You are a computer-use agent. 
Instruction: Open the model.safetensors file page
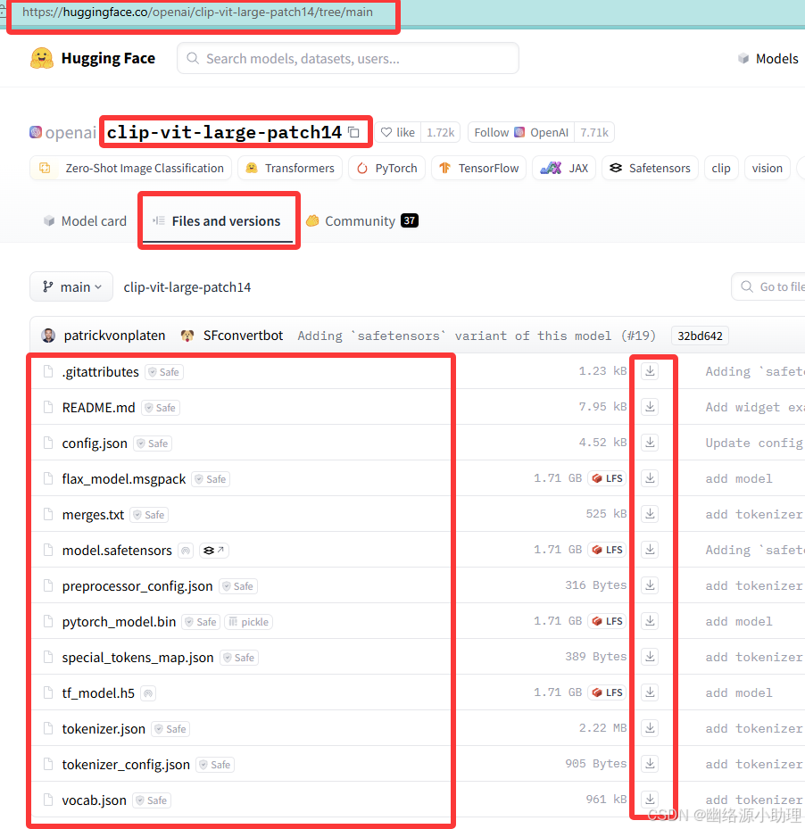[117, 551]
